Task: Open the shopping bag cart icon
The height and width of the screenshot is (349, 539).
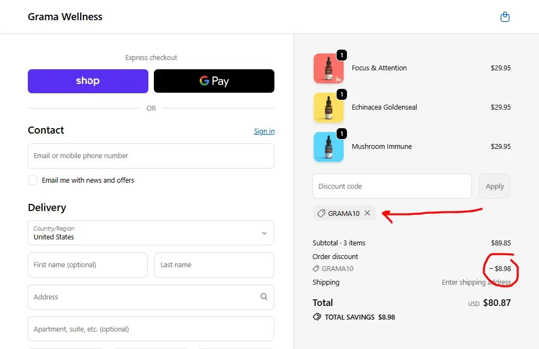Action: [505, 16]
